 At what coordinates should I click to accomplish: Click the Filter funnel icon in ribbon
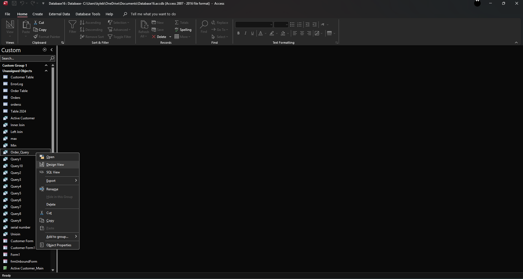72,25
